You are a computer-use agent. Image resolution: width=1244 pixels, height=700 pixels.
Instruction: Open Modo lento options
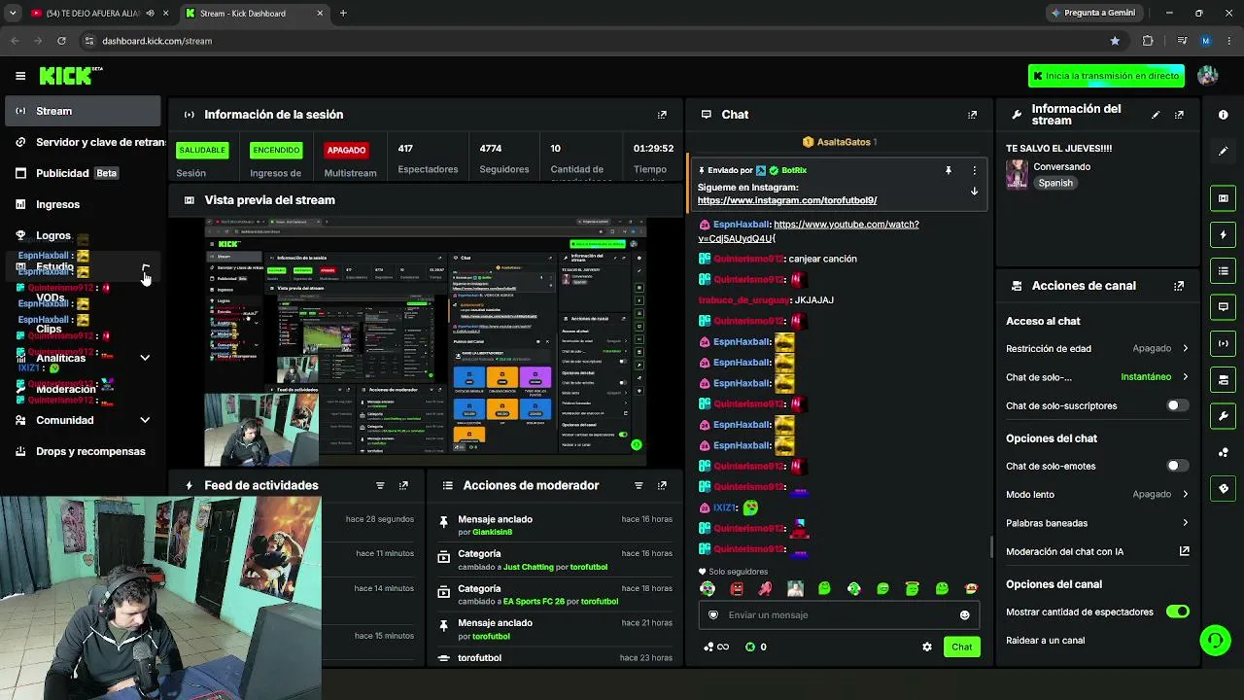(x=1097, y=494)
